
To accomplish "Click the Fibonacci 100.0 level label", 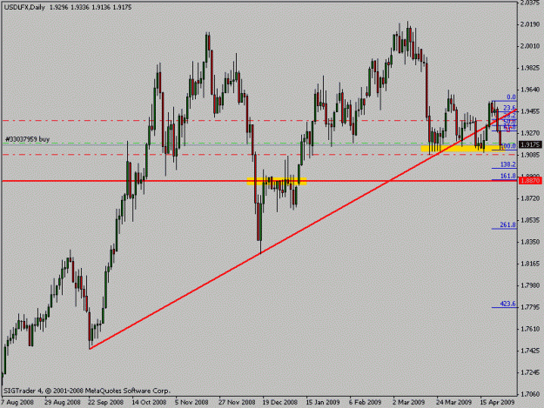I will point(508,146).
